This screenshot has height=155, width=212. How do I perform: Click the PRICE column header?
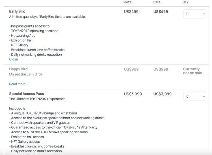click(x=128, y=2)
